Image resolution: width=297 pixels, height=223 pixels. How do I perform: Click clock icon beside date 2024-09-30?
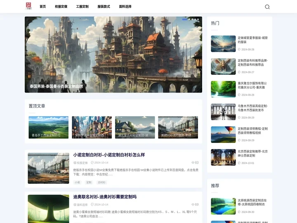[239, 212]
